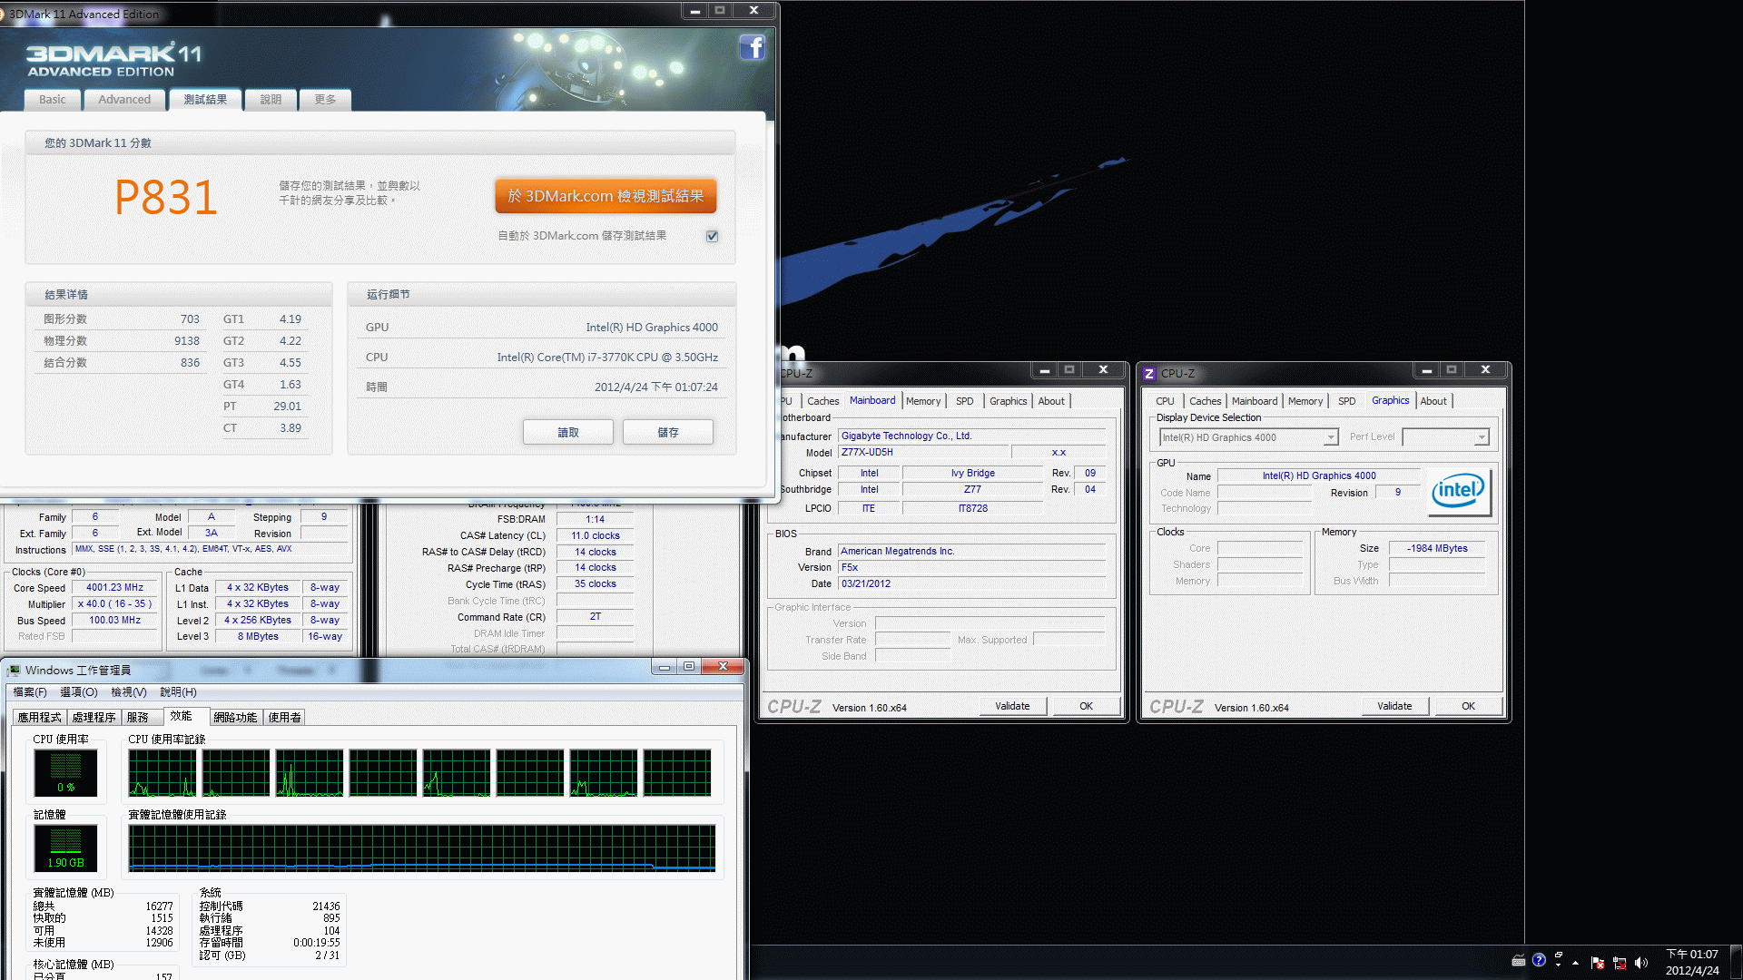Click the CPU-Z Mainboard tab

pyautogui.click(x=868, y=401)
